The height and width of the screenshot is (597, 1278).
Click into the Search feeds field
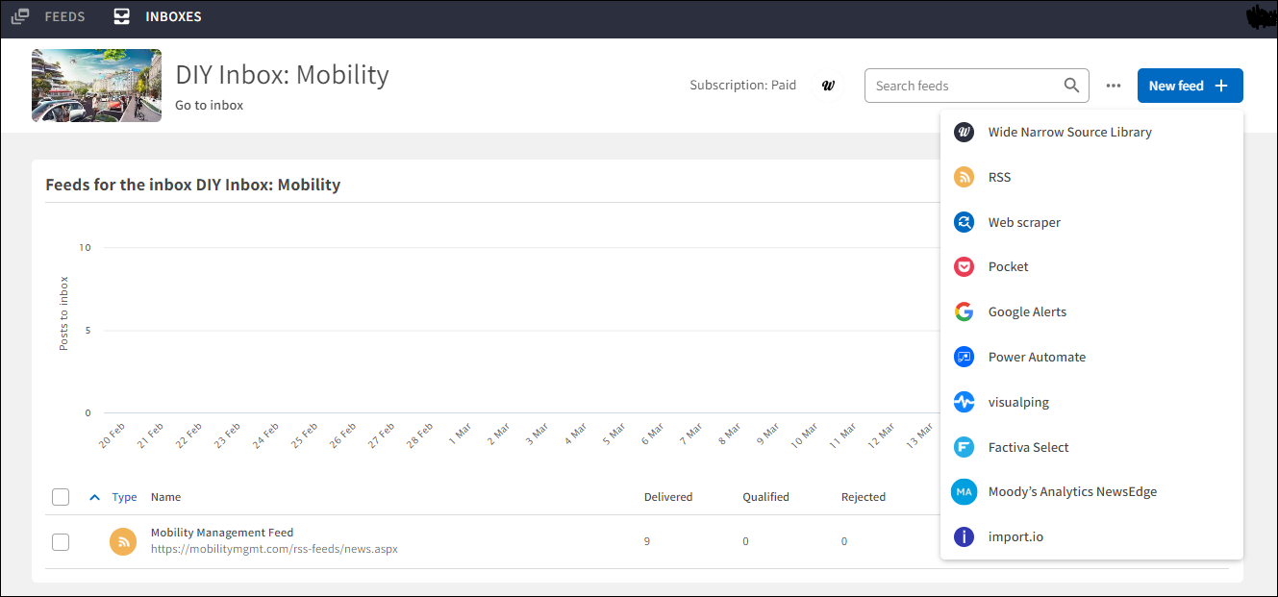point(965,86)
